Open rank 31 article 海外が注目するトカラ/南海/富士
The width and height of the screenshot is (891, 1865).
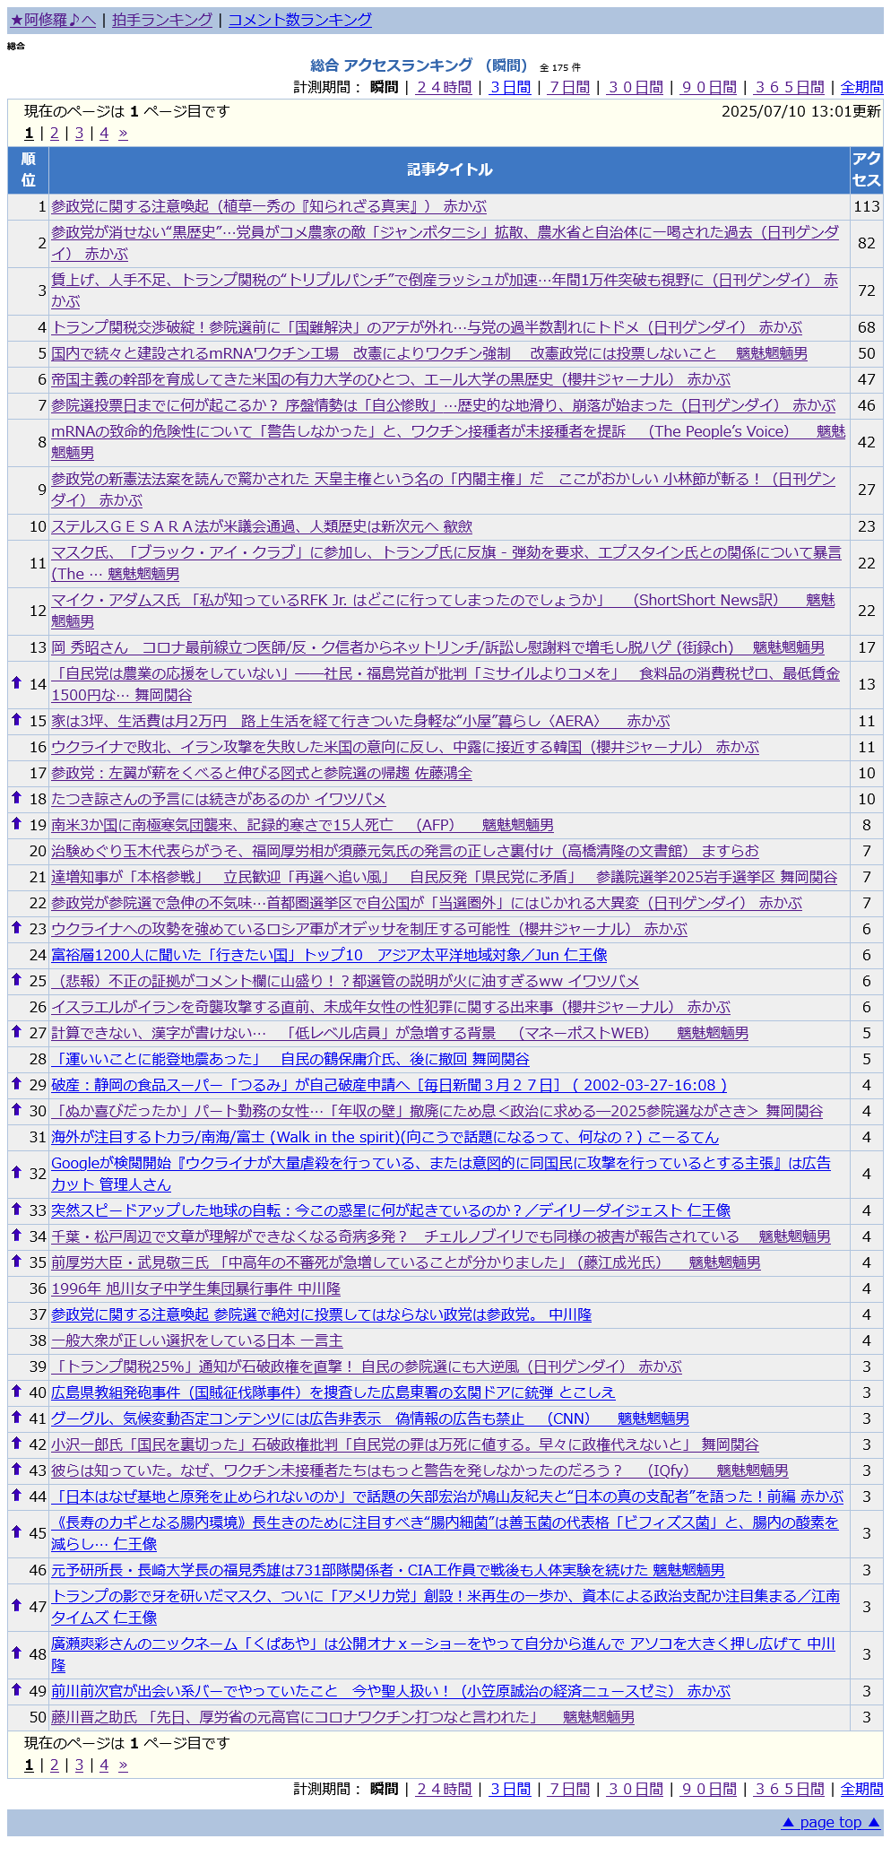(x=385, y=1137)
